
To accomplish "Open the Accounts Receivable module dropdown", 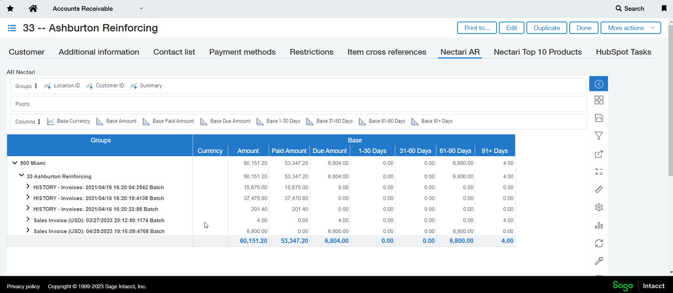I will pyautogui.click(x=98, y=9).
